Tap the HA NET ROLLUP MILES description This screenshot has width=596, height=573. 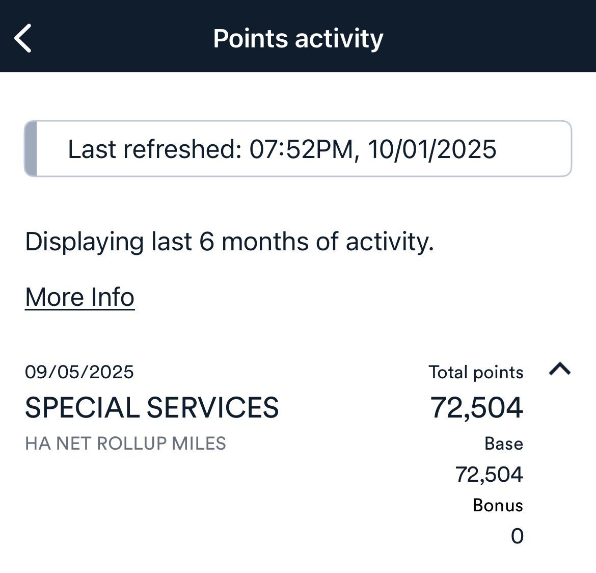126,443
